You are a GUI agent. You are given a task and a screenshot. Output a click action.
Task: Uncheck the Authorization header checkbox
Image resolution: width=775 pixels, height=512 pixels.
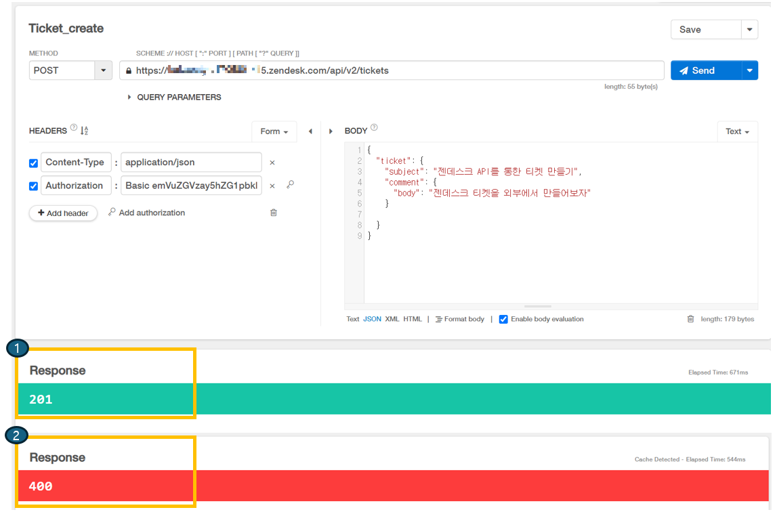click(34, 186)
